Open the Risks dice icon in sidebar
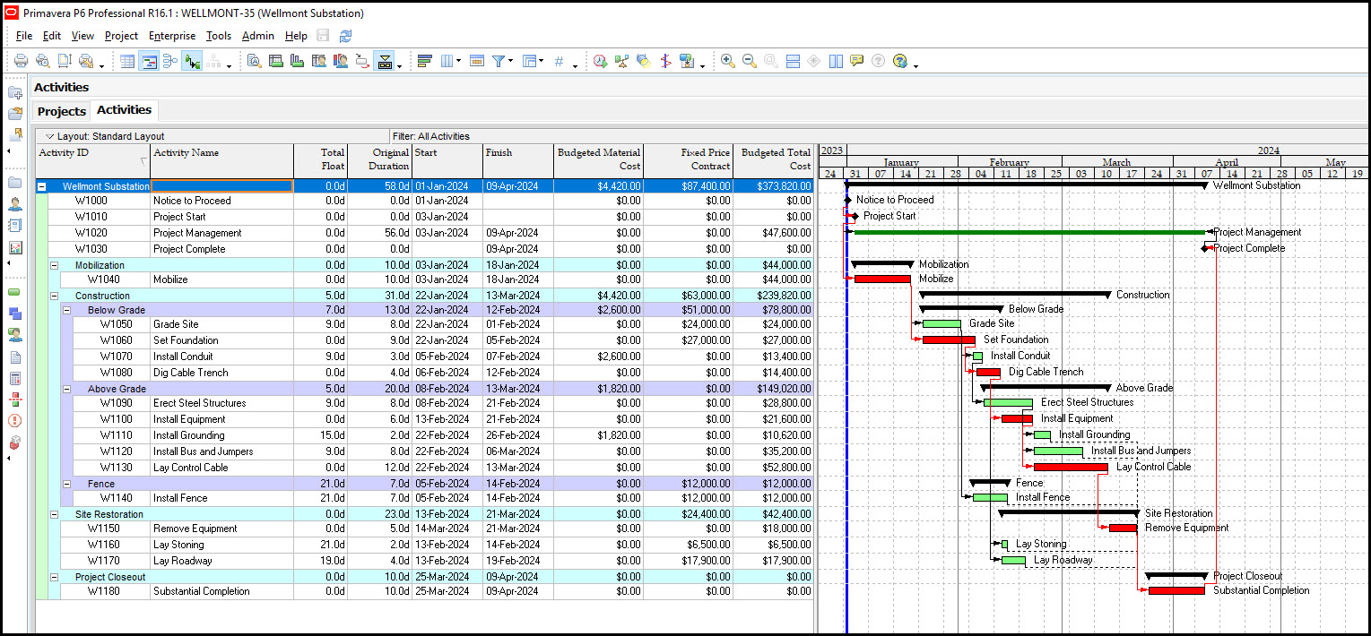The height and width of the screenshot is (636, 1371). (x=14, y=443)
